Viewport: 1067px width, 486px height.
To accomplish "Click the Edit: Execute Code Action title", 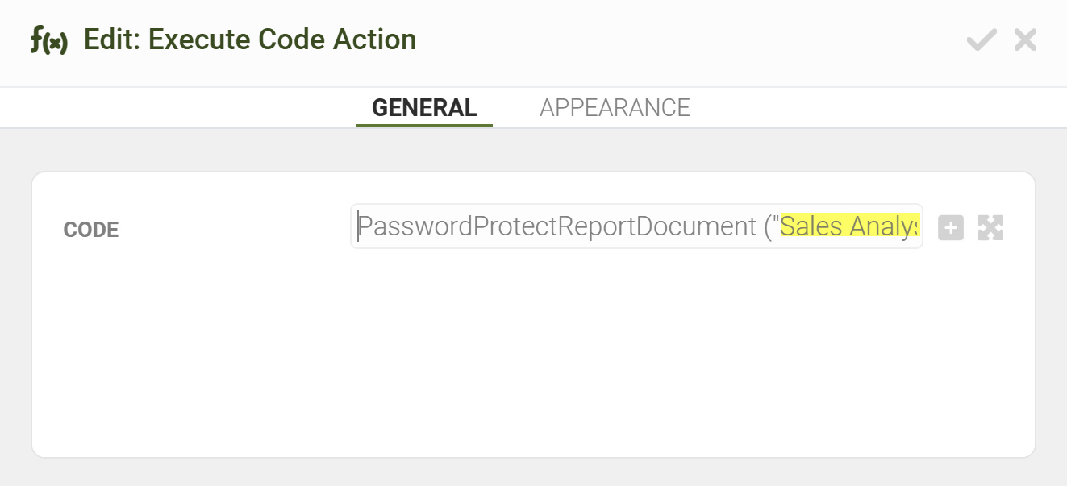I will [x=250, y=39].
